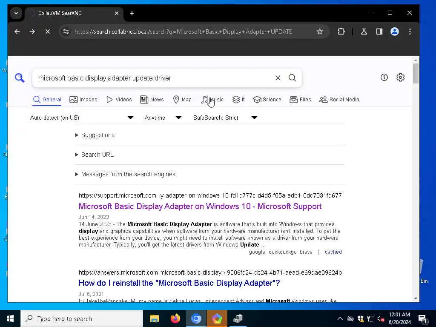Open the device setup taskbar icon

click(x=238, y=318)
